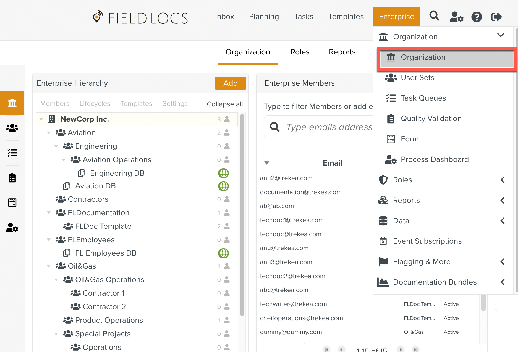This screenshot has width=518, height=352.
Task: Open User Sets from left sidebar icon
Action: (12, 128)
